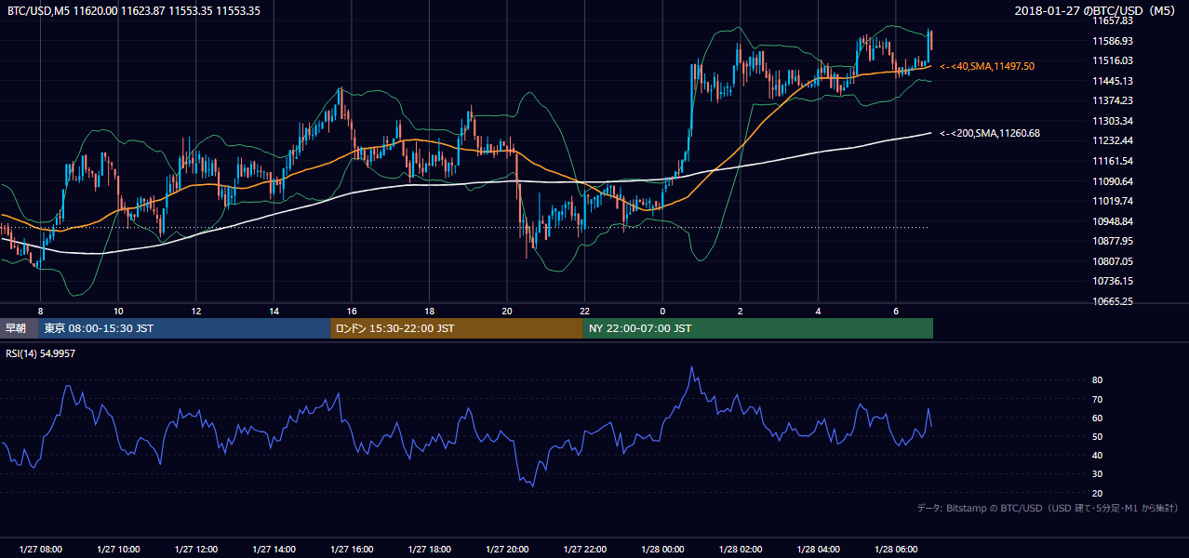Image resolution: width=1189 pixels, height=558 pixels.
Task: Click the bottom time label 1/27 18:00
Action: (x=430, y=549)
